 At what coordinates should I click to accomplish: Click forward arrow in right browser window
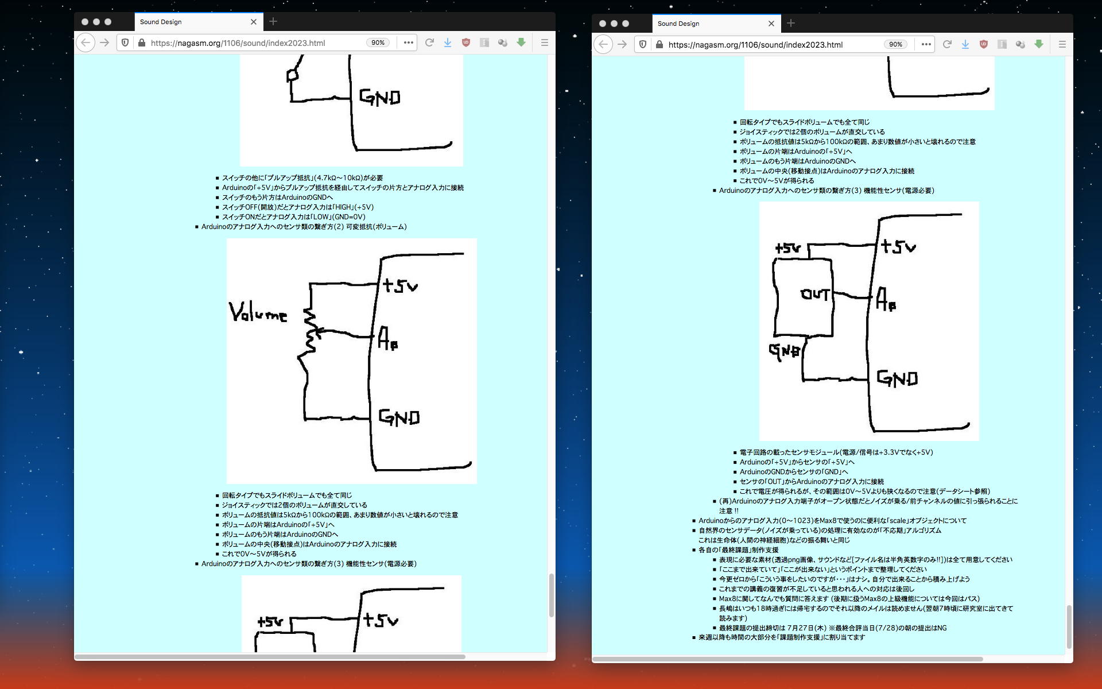pyautogui.click(x=622, y=44)
